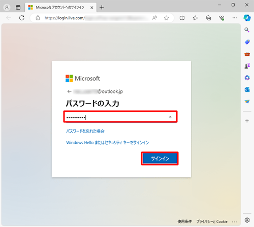
Task: Open Settings and more menu
Action: point(235,18)
